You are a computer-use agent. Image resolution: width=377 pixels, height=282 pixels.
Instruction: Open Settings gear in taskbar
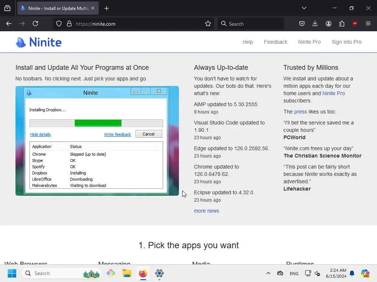click(159, 273)
